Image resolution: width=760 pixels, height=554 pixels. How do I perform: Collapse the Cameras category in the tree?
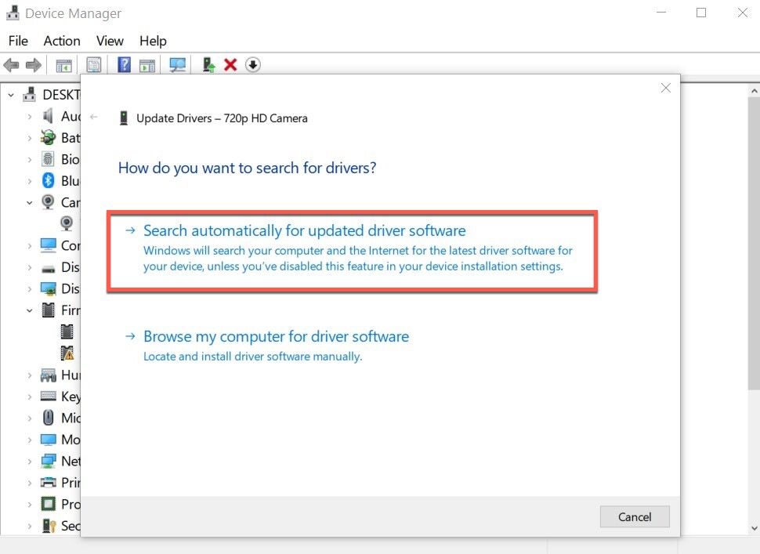[30, 202]
